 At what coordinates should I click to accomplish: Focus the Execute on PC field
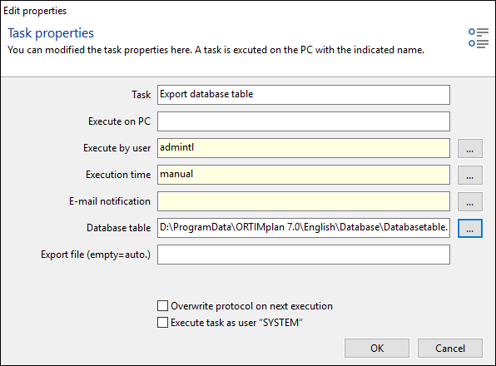tap(304, 121)
